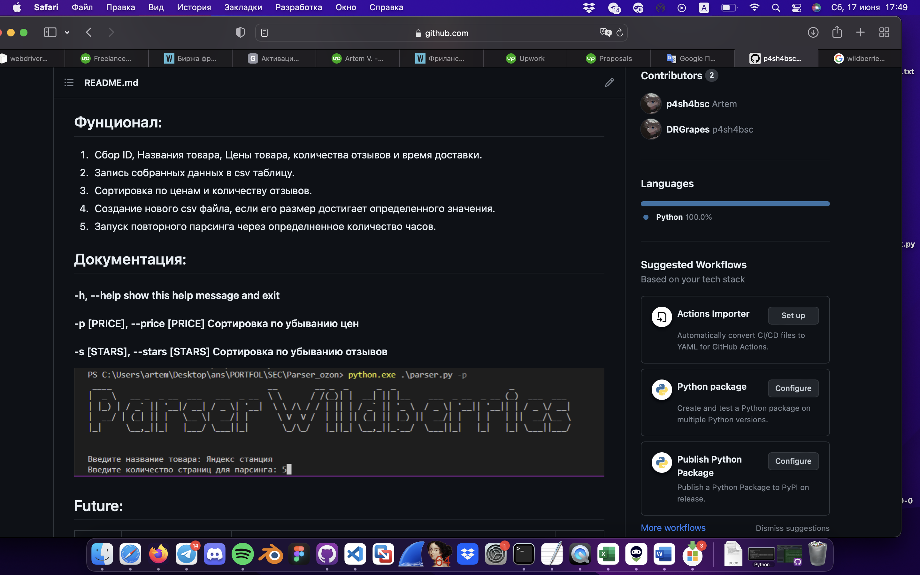This screenshot has width=920, height=575.
Task: Switch to the Freelance tab
Action: pyautogui.click(x=106, y=58)
